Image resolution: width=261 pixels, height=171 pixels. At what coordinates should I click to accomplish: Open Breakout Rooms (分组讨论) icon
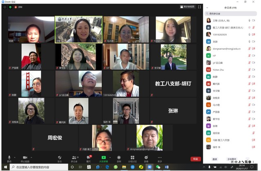coord(133,157)
